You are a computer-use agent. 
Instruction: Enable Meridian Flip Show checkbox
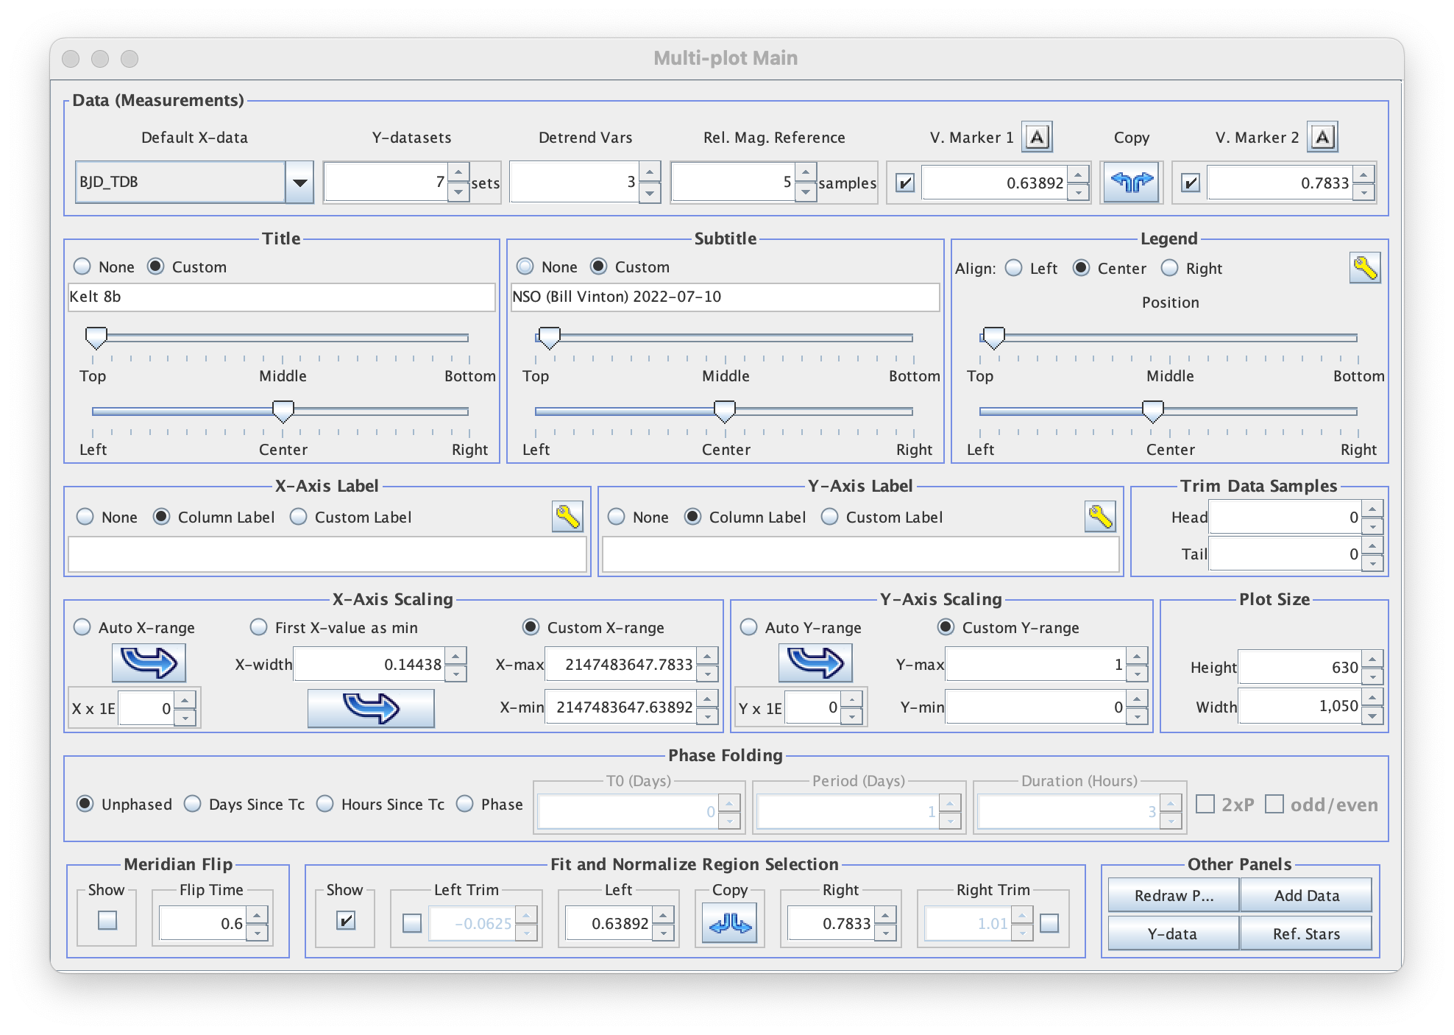tap(107, 920)
